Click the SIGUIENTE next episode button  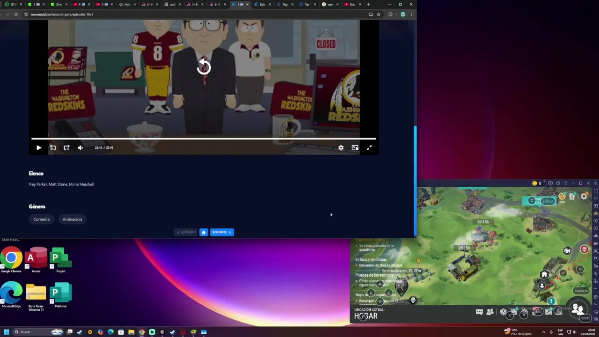click(222, 232)
